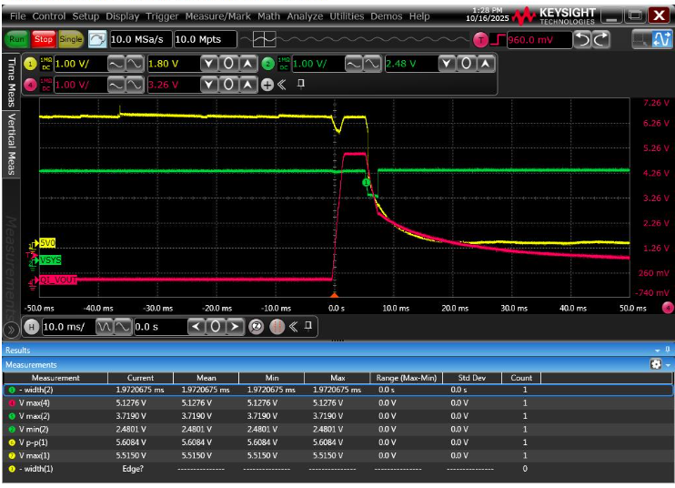
Task: Click channel 1 small-wave vertical scale icon
Action: point(116,64)
